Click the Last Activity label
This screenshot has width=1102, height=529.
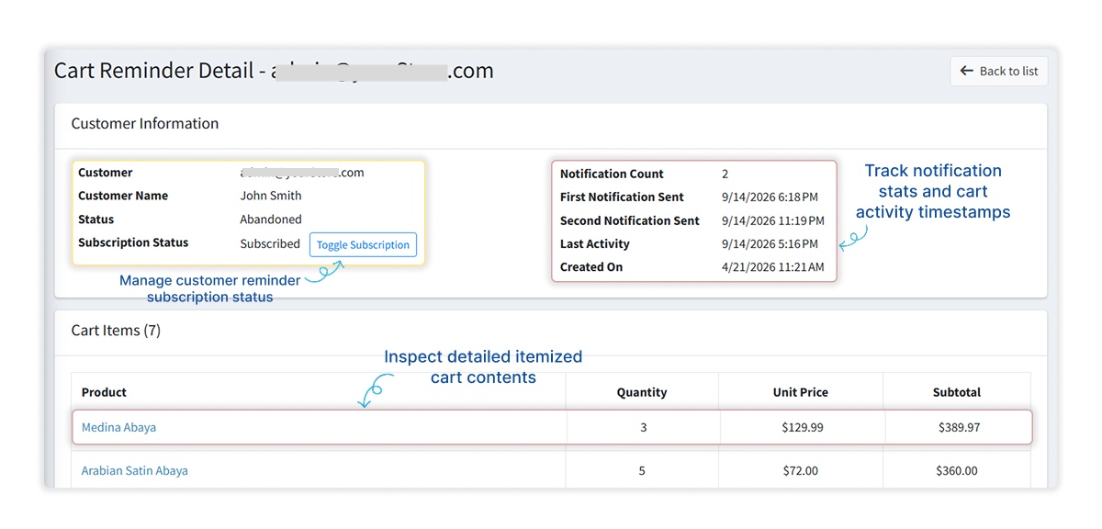pyautogui.click(x=595, y=244)
